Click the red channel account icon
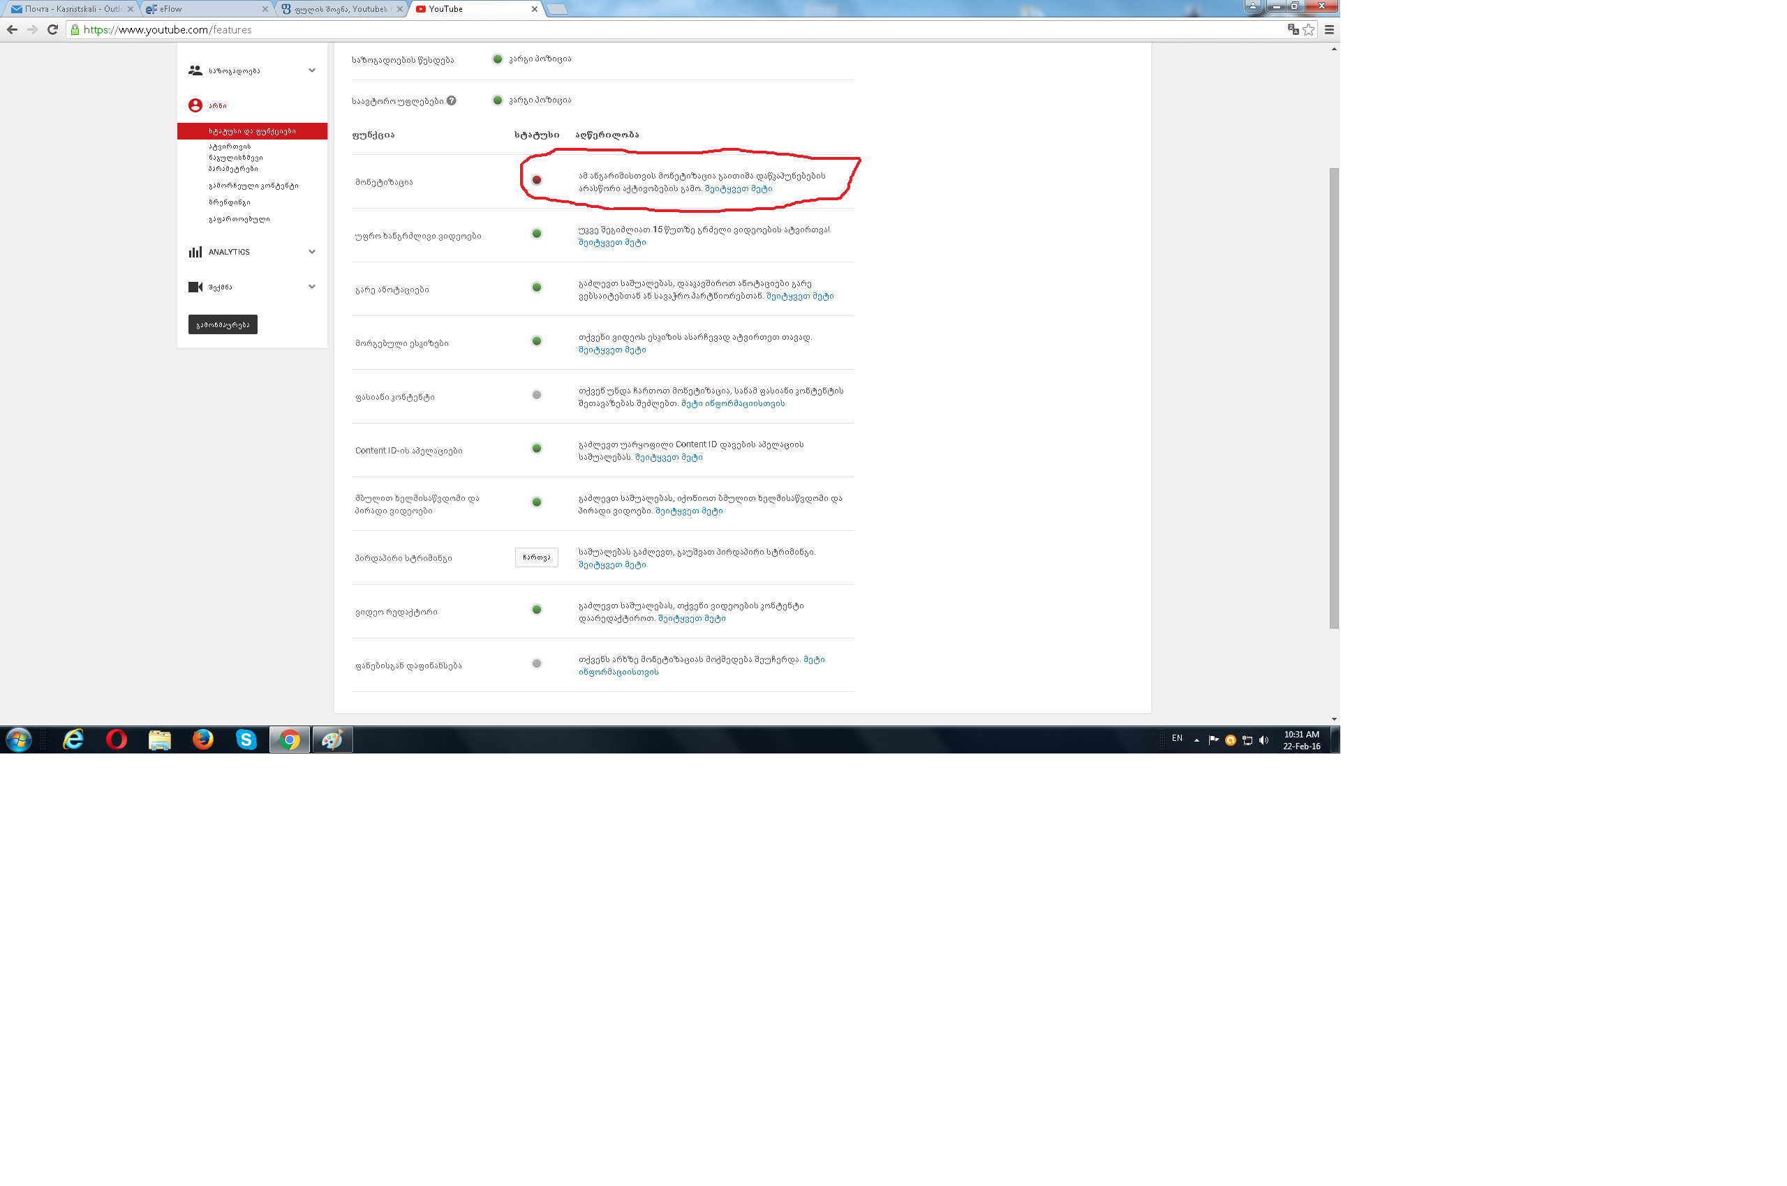1787x1186 pixels. pos(195,105)
